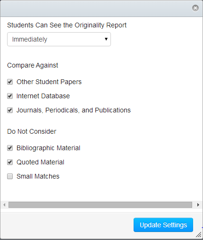Image resolution: width=203 pixels, height=240 pixels.
Task: Click the dropdown caret arrow beside Immediately
Action: coord(106,39)
